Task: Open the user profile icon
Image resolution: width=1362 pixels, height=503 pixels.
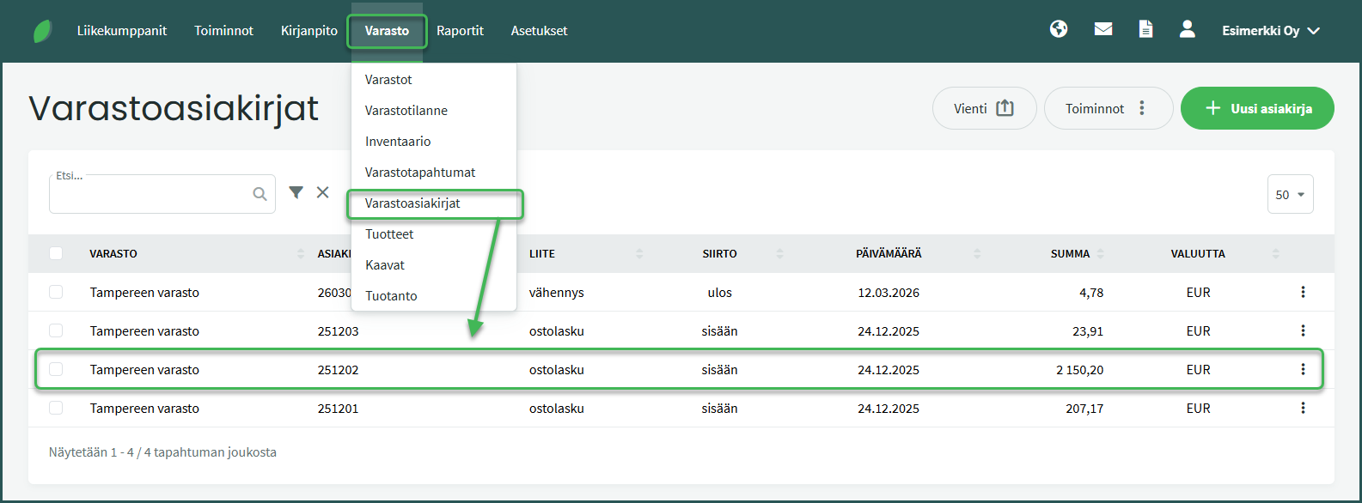Action: click(1187, 29)
